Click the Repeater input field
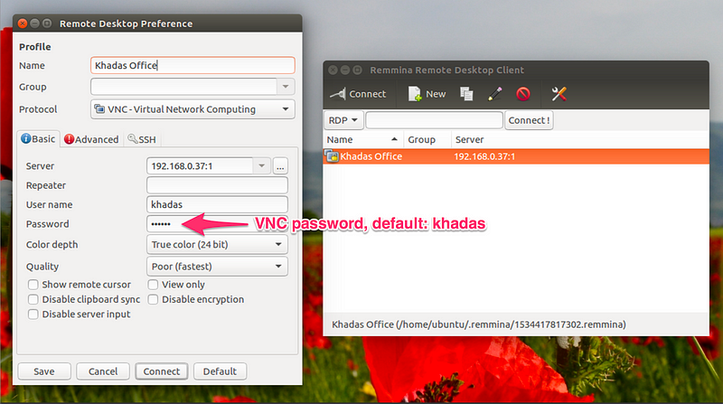This screenshot has width=723, height=404. (217, 185)
